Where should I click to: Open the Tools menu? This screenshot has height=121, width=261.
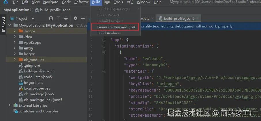(x=118, y=2)
